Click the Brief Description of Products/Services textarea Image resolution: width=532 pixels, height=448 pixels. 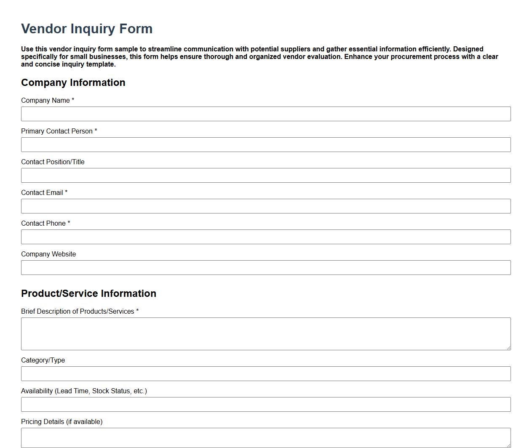pyautogui.click(x=265, y=333)
